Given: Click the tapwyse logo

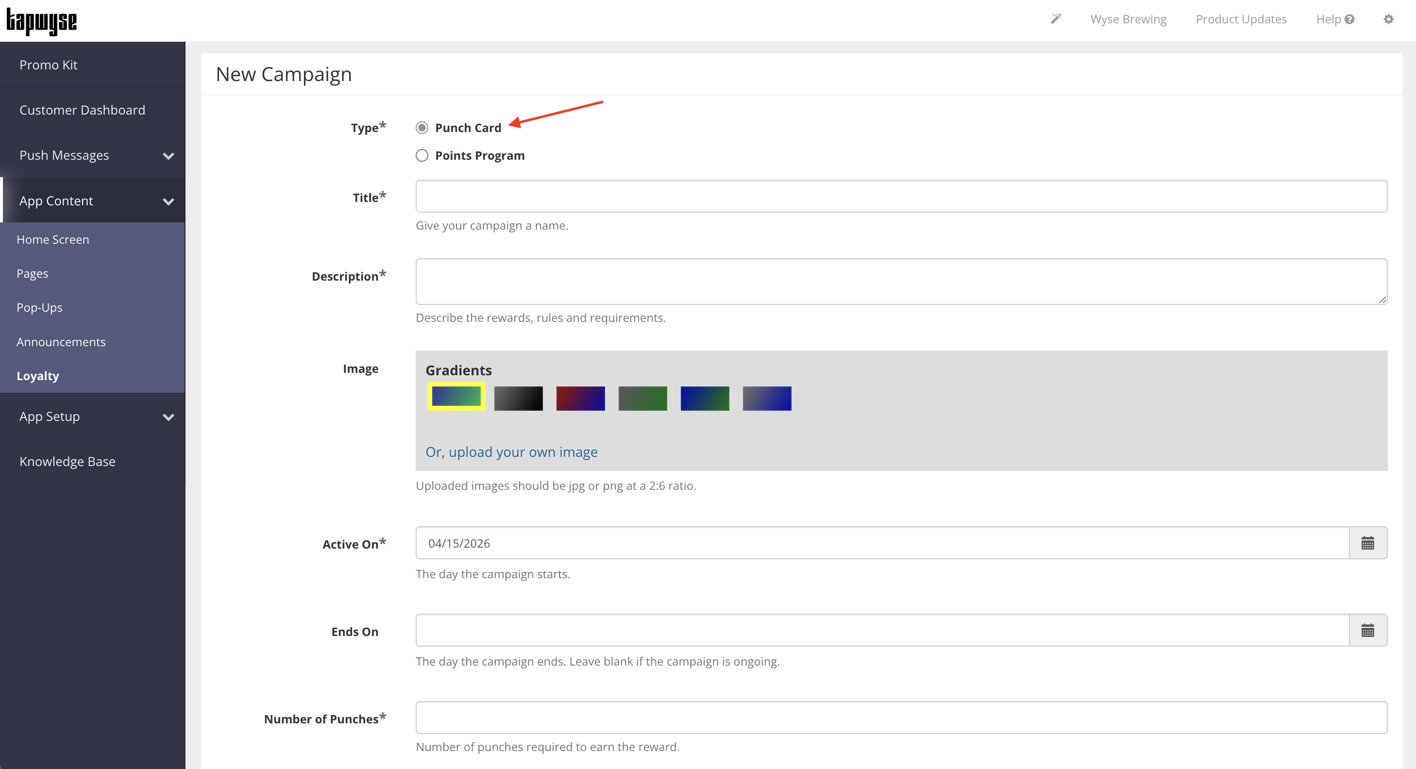Looking at the screenshot, I should click(42, 21).
